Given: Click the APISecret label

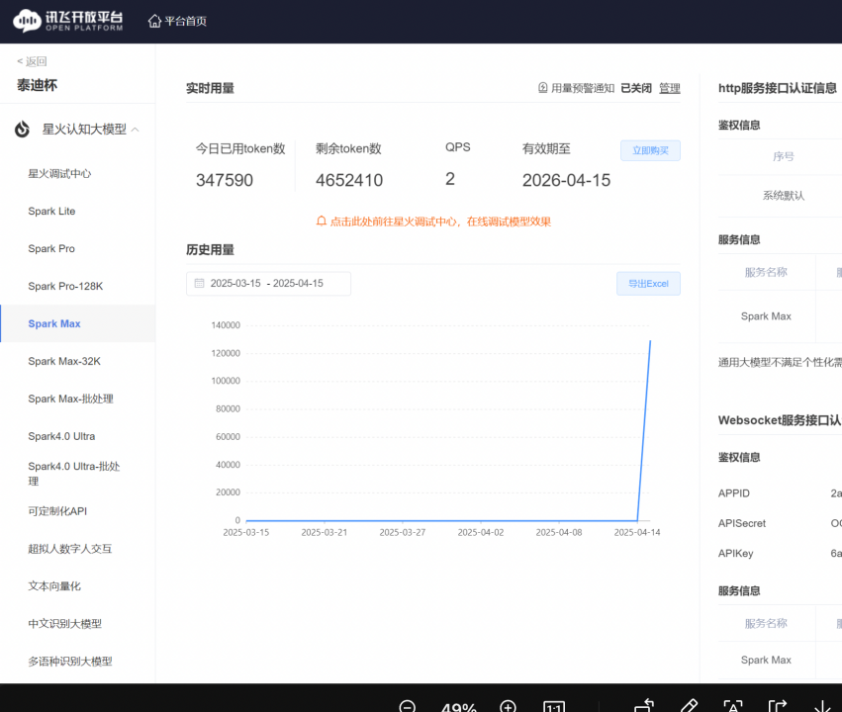Looking at the screenshot, I should coord(742,523).
